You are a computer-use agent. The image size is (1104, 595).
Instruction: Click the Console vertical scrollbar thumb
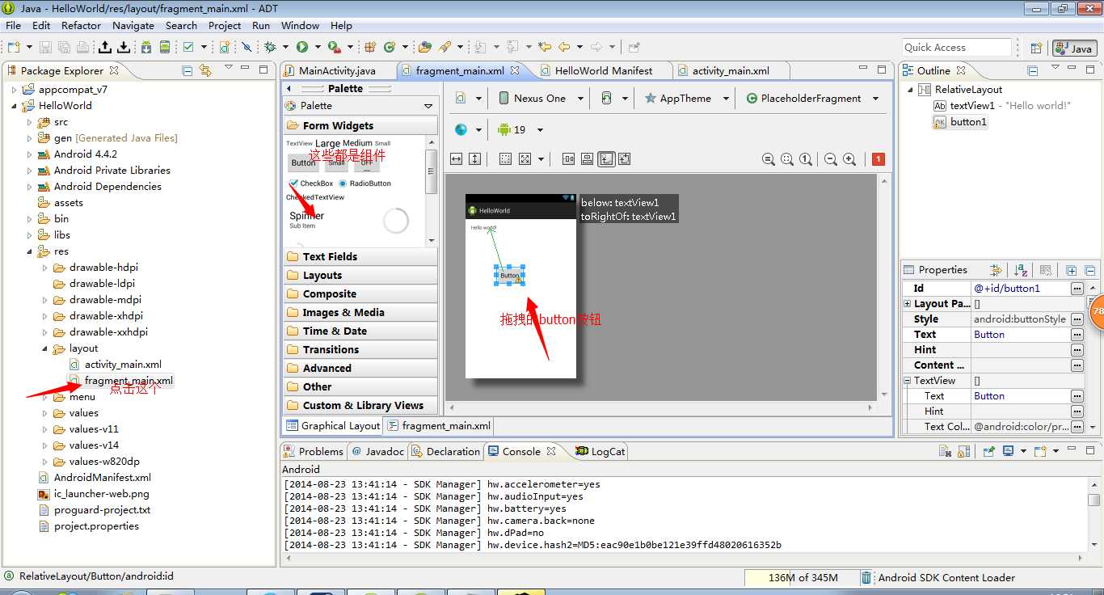click(1093, 500)
